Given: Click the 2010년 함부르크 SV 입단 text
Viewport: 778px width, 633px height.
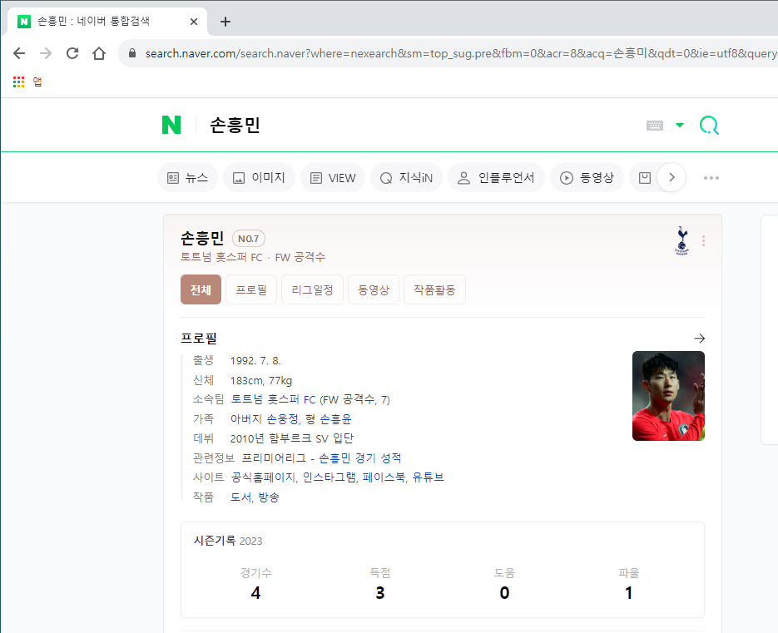Looking at the screenshot, I should coord(292,438).
